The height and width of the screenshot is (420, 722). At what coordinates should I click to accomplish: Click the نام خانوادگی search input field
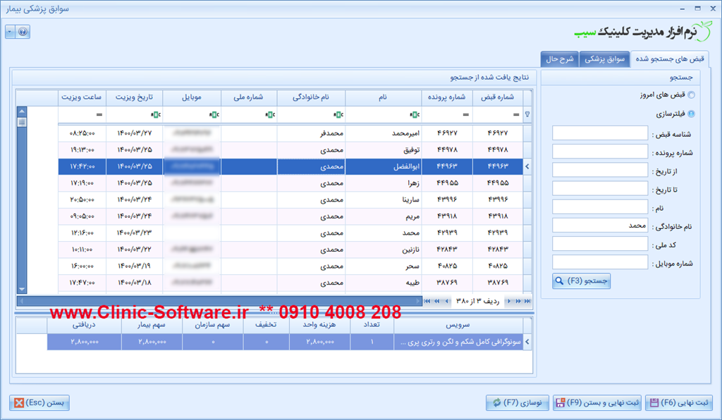(600, 226)
